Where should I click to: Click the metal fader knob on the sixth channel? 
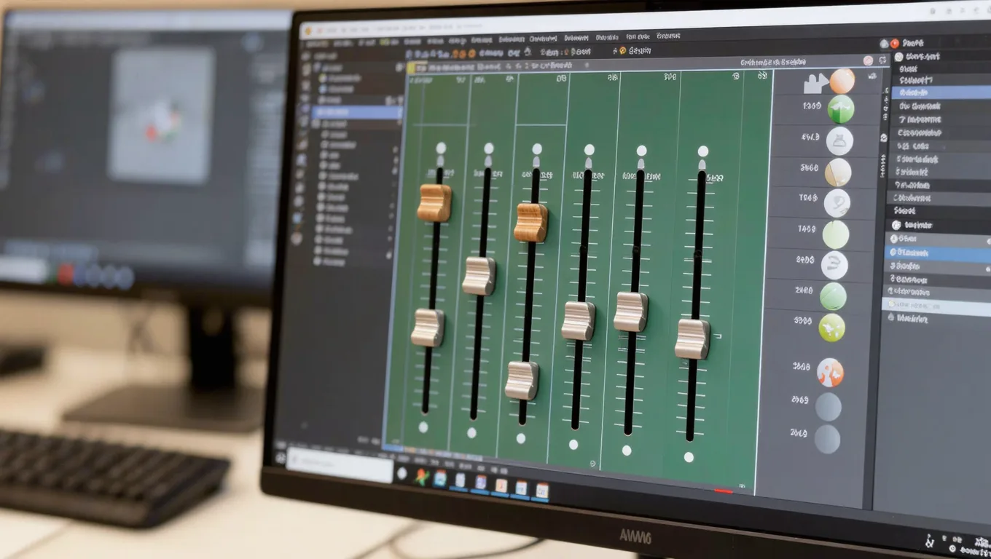pos(692,338)
